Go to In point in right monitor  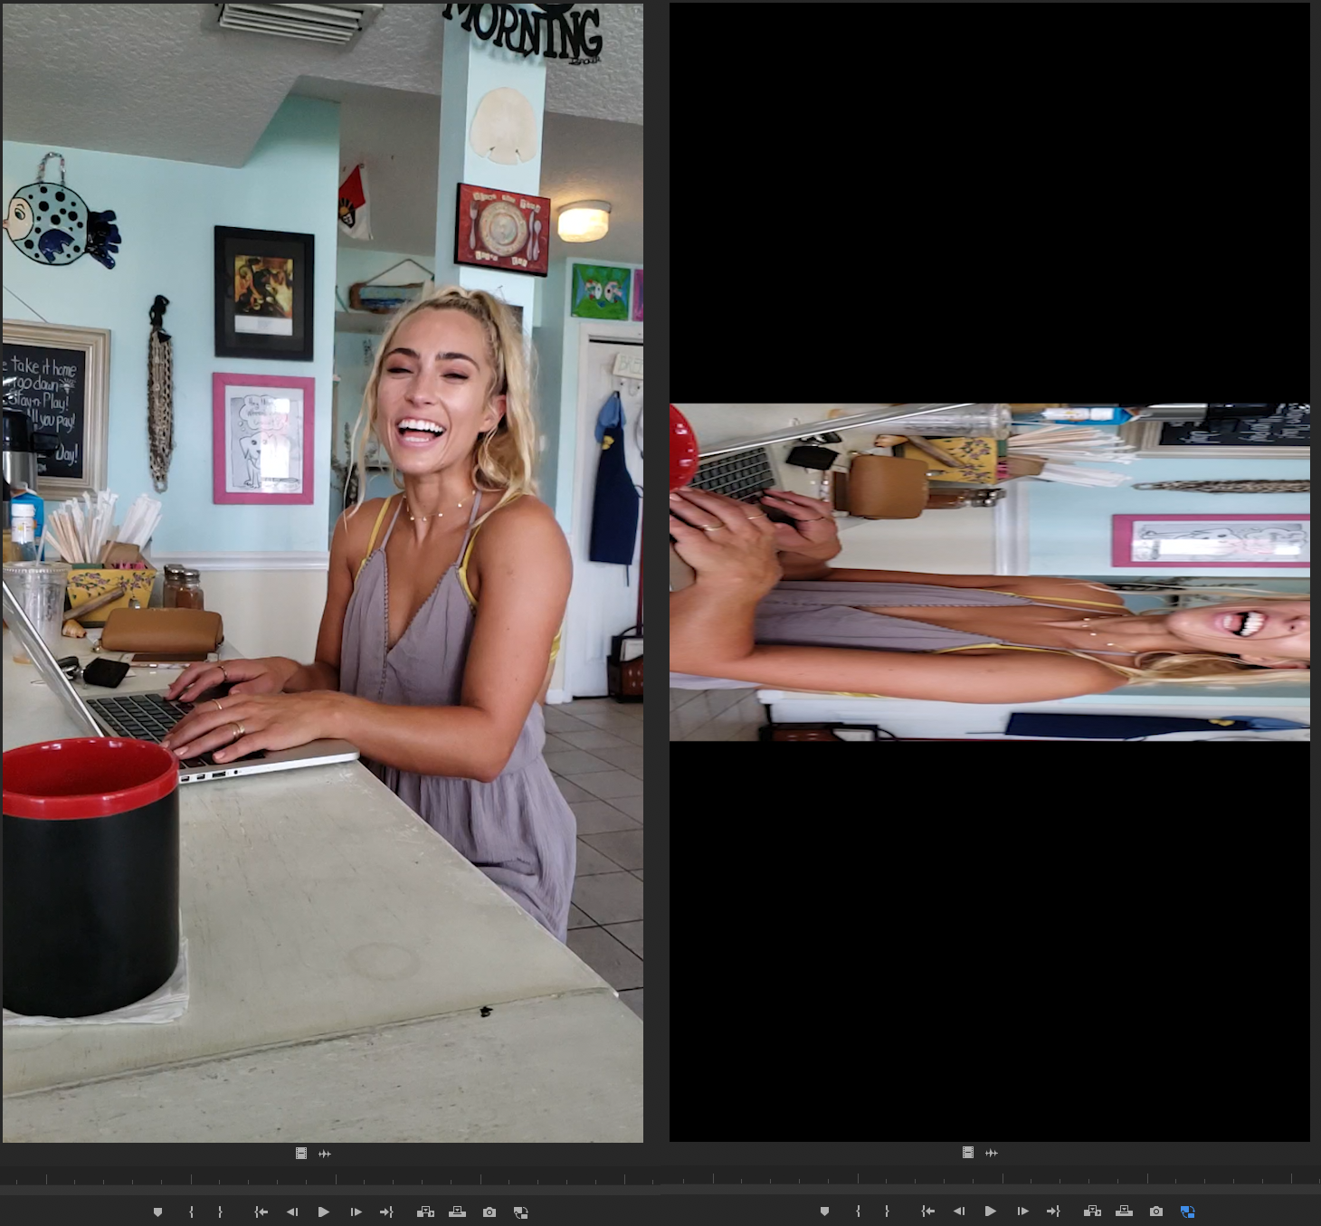pos(927,1211)
